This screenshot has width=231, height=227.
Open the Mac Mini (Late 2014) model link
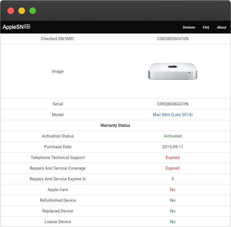click(x=173, y=115)
